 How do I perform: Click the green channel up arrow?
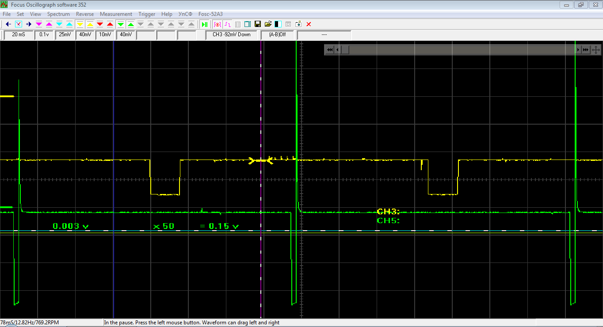[x=131, y=24]
